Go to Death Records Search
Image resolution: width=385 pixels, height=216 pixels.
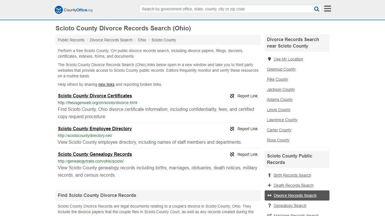293,185
